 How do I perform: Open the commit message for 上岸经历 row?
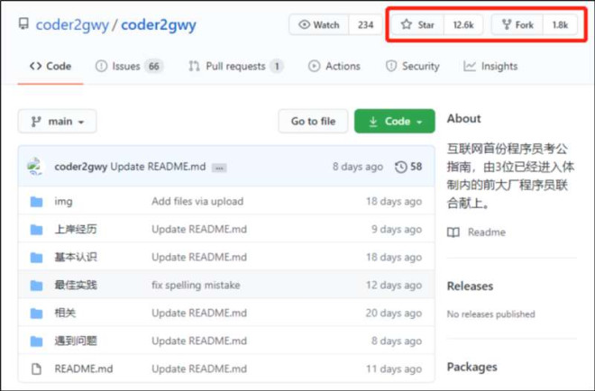click(199, 230)
